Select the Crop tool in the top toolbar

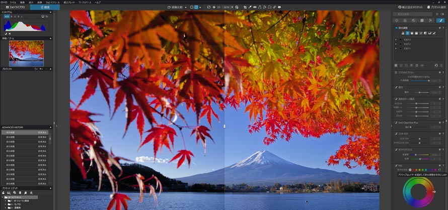coord(245,7)
